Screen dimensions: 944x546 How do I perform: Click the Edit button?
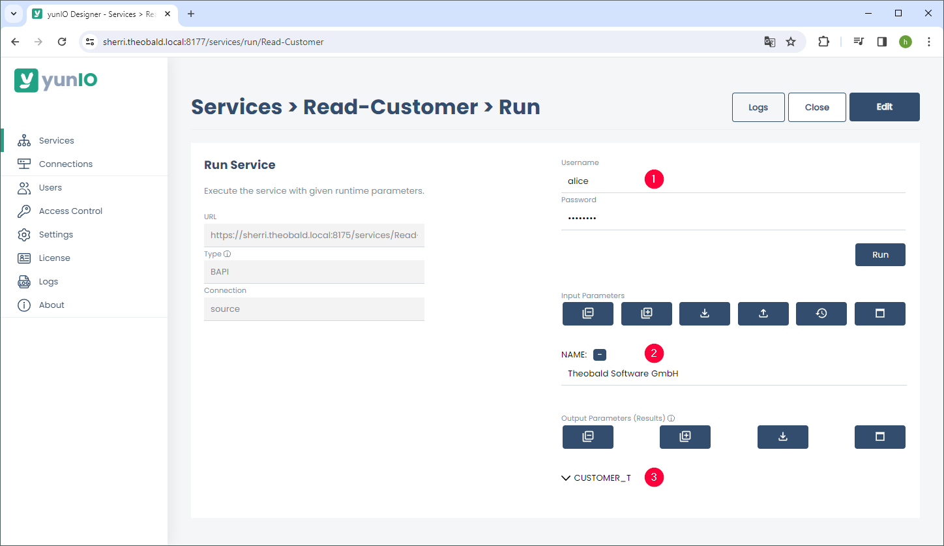click(884, 107)
